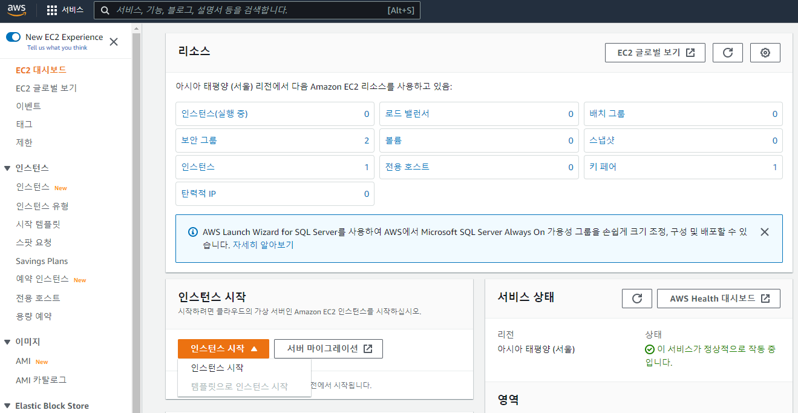Open 배치 그룹 resource tile
Image resolution: width=798 pixels, height=413 pixels.
683,114
